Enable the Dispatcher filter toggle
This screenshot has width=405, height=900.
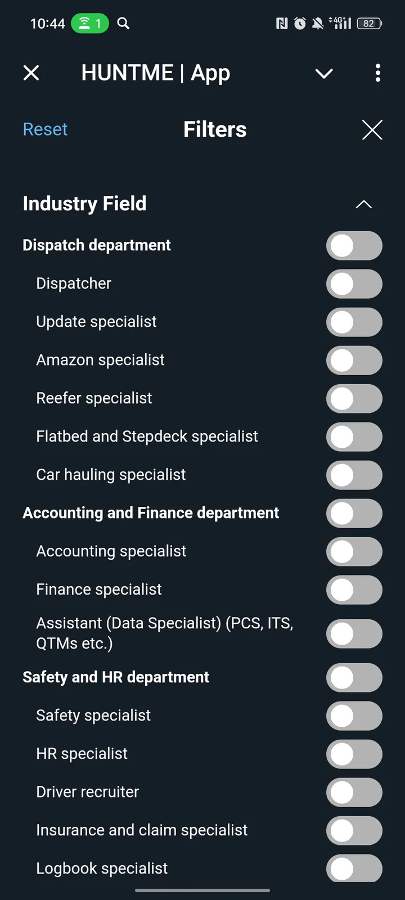[354, 283]
